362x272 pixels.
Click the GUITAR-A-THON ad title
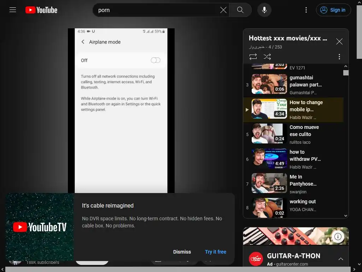tap(293, 256)
